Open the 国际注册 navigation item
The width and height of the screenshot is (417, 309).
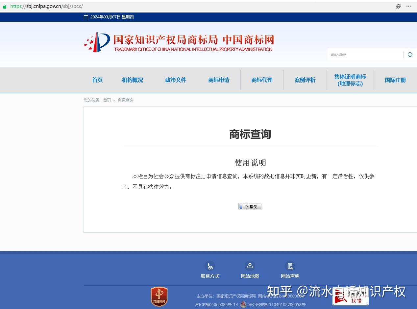[395, 80]
